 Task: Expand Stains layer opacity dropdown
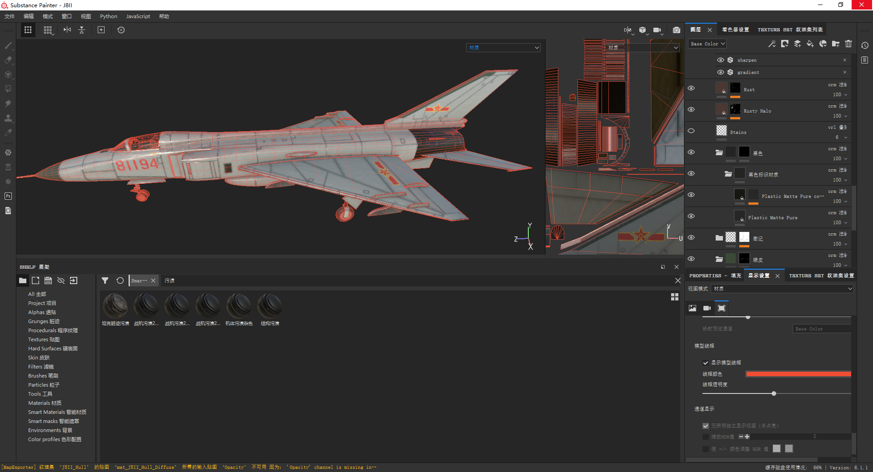pyautogui.click(x=846, y=138)
